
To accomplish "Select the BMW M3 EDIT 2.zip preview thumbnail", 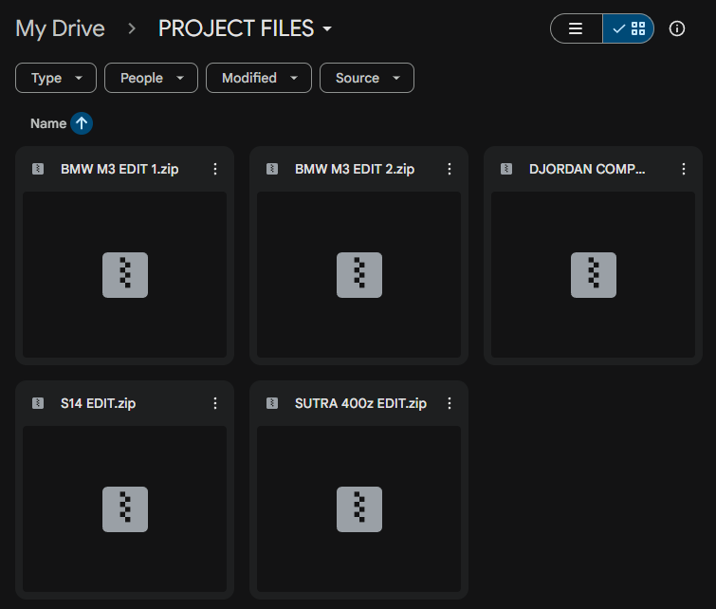I will (358, 274).
